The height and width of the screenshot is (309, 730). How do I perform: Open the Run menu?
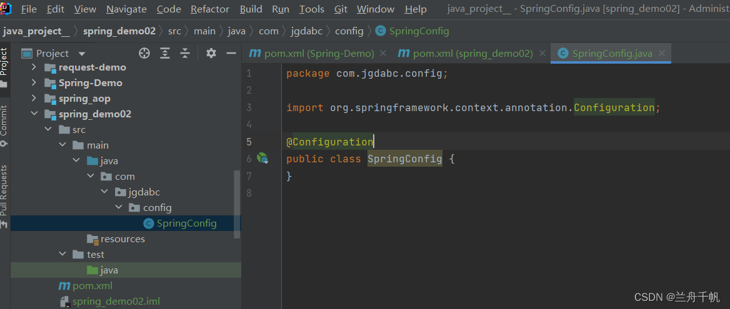(280, 9)
